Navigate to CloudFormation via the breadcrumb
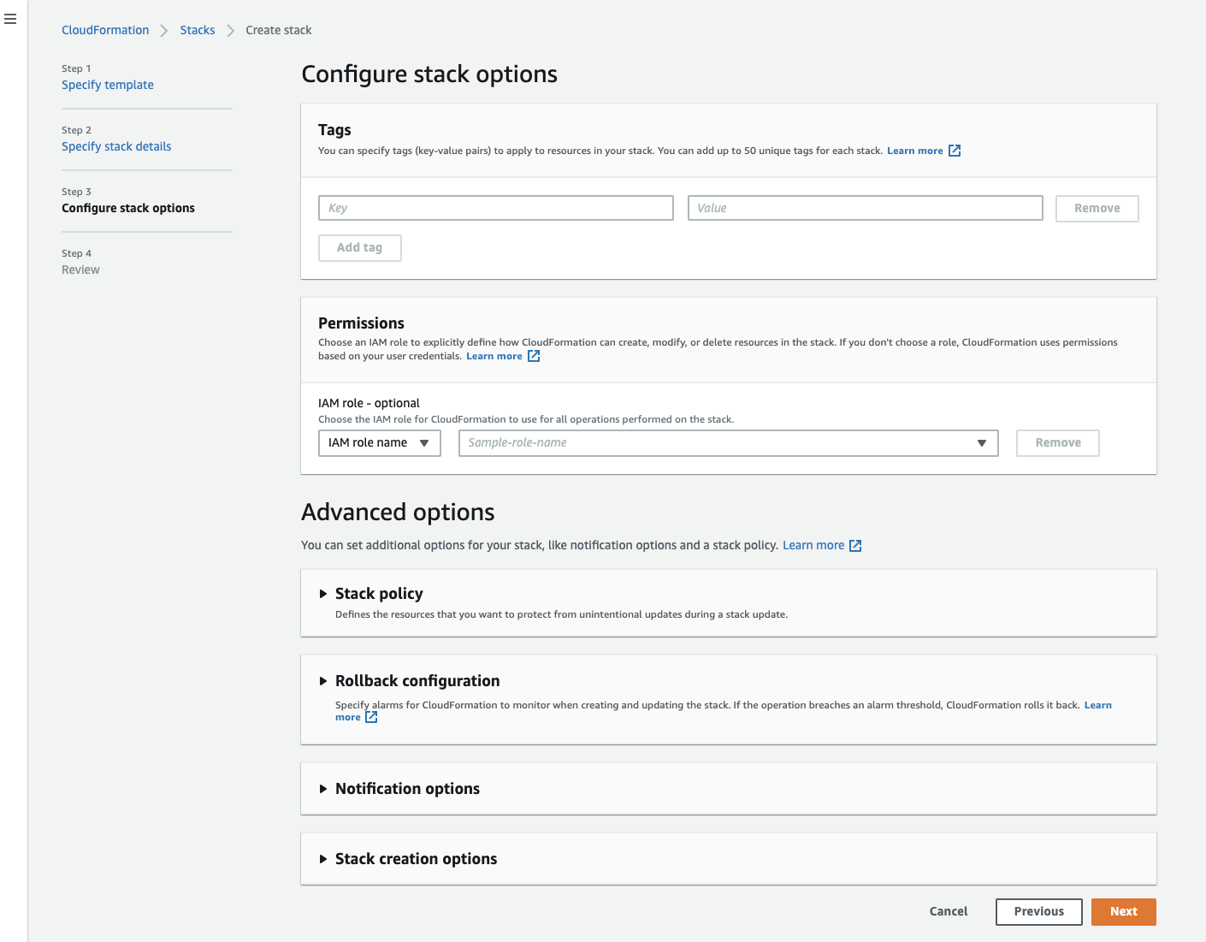 click(x=104, y=29)
